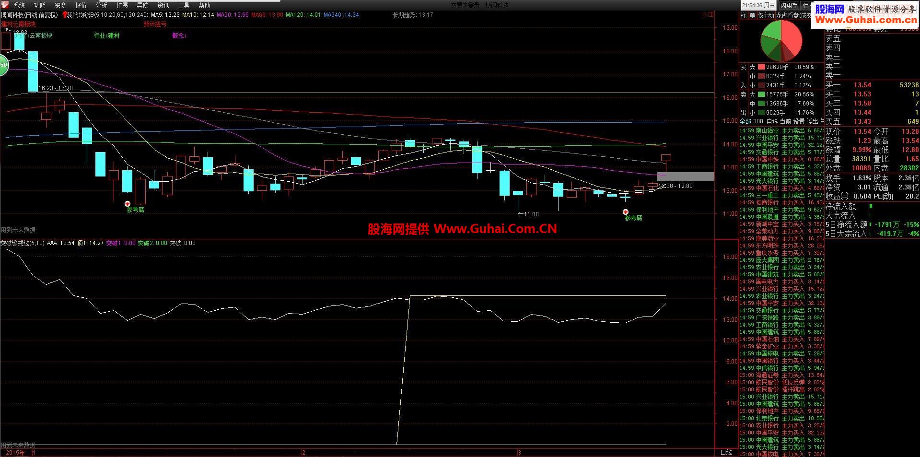Open the 分析 menu
The width and height of the screenshot is (920, 457).
coord(102,5)
